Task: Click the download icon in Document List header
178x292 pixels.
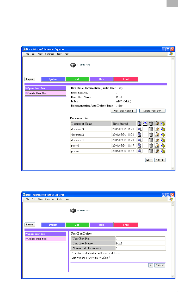Action: tap(145, 124)
